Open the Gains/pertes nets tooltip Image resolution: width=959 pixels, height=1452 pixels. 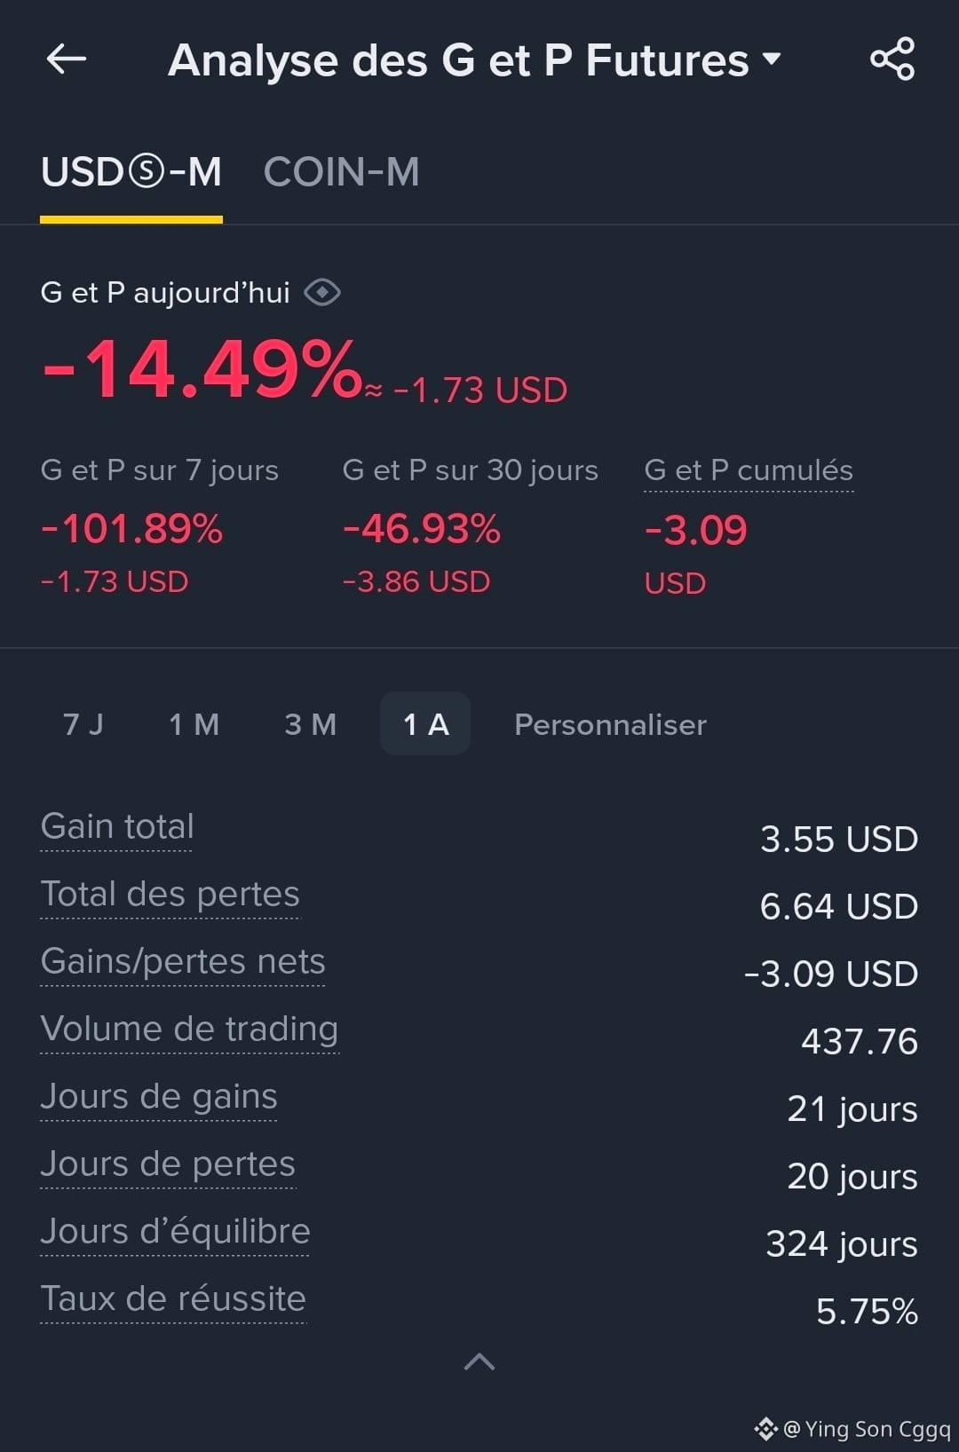[x=183, y=961]
